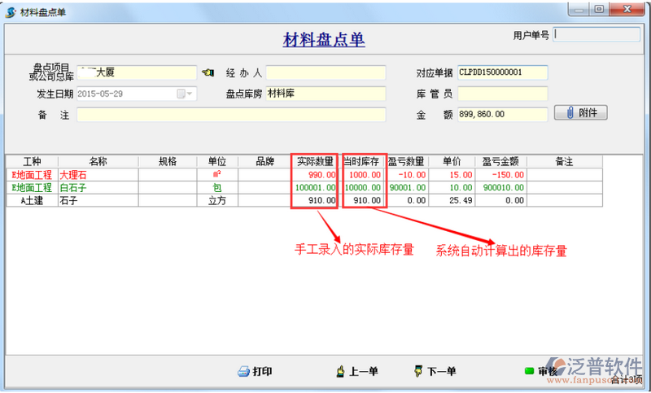This screenshot has height=393, width=651.
Task: Click the green 审核 approve icon
Action: click(529, 371)
